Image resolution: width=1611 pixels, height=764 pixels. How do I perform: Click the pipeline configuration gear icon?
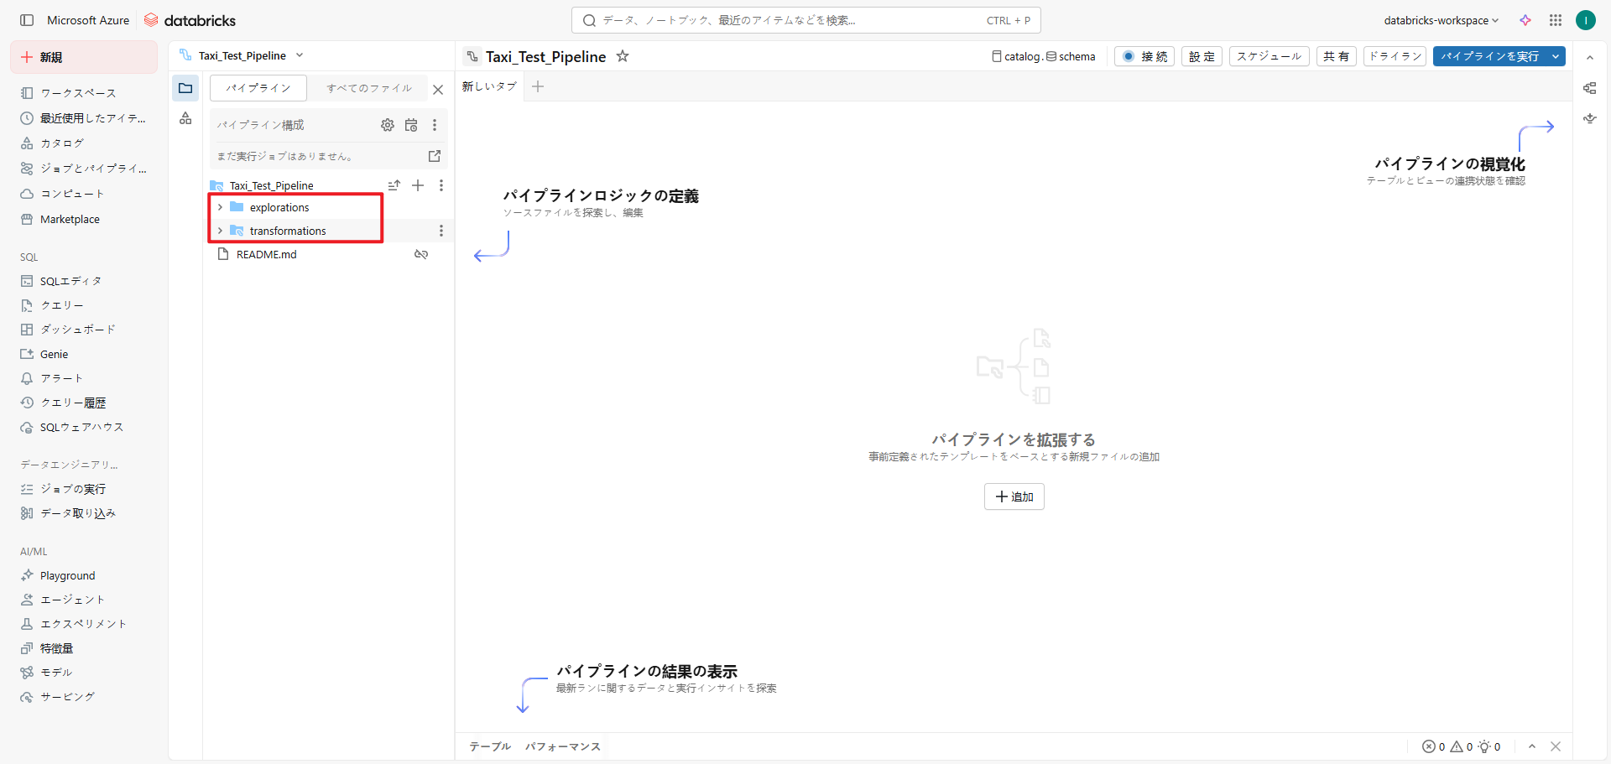pyautogui.click(x=387, y=125)
